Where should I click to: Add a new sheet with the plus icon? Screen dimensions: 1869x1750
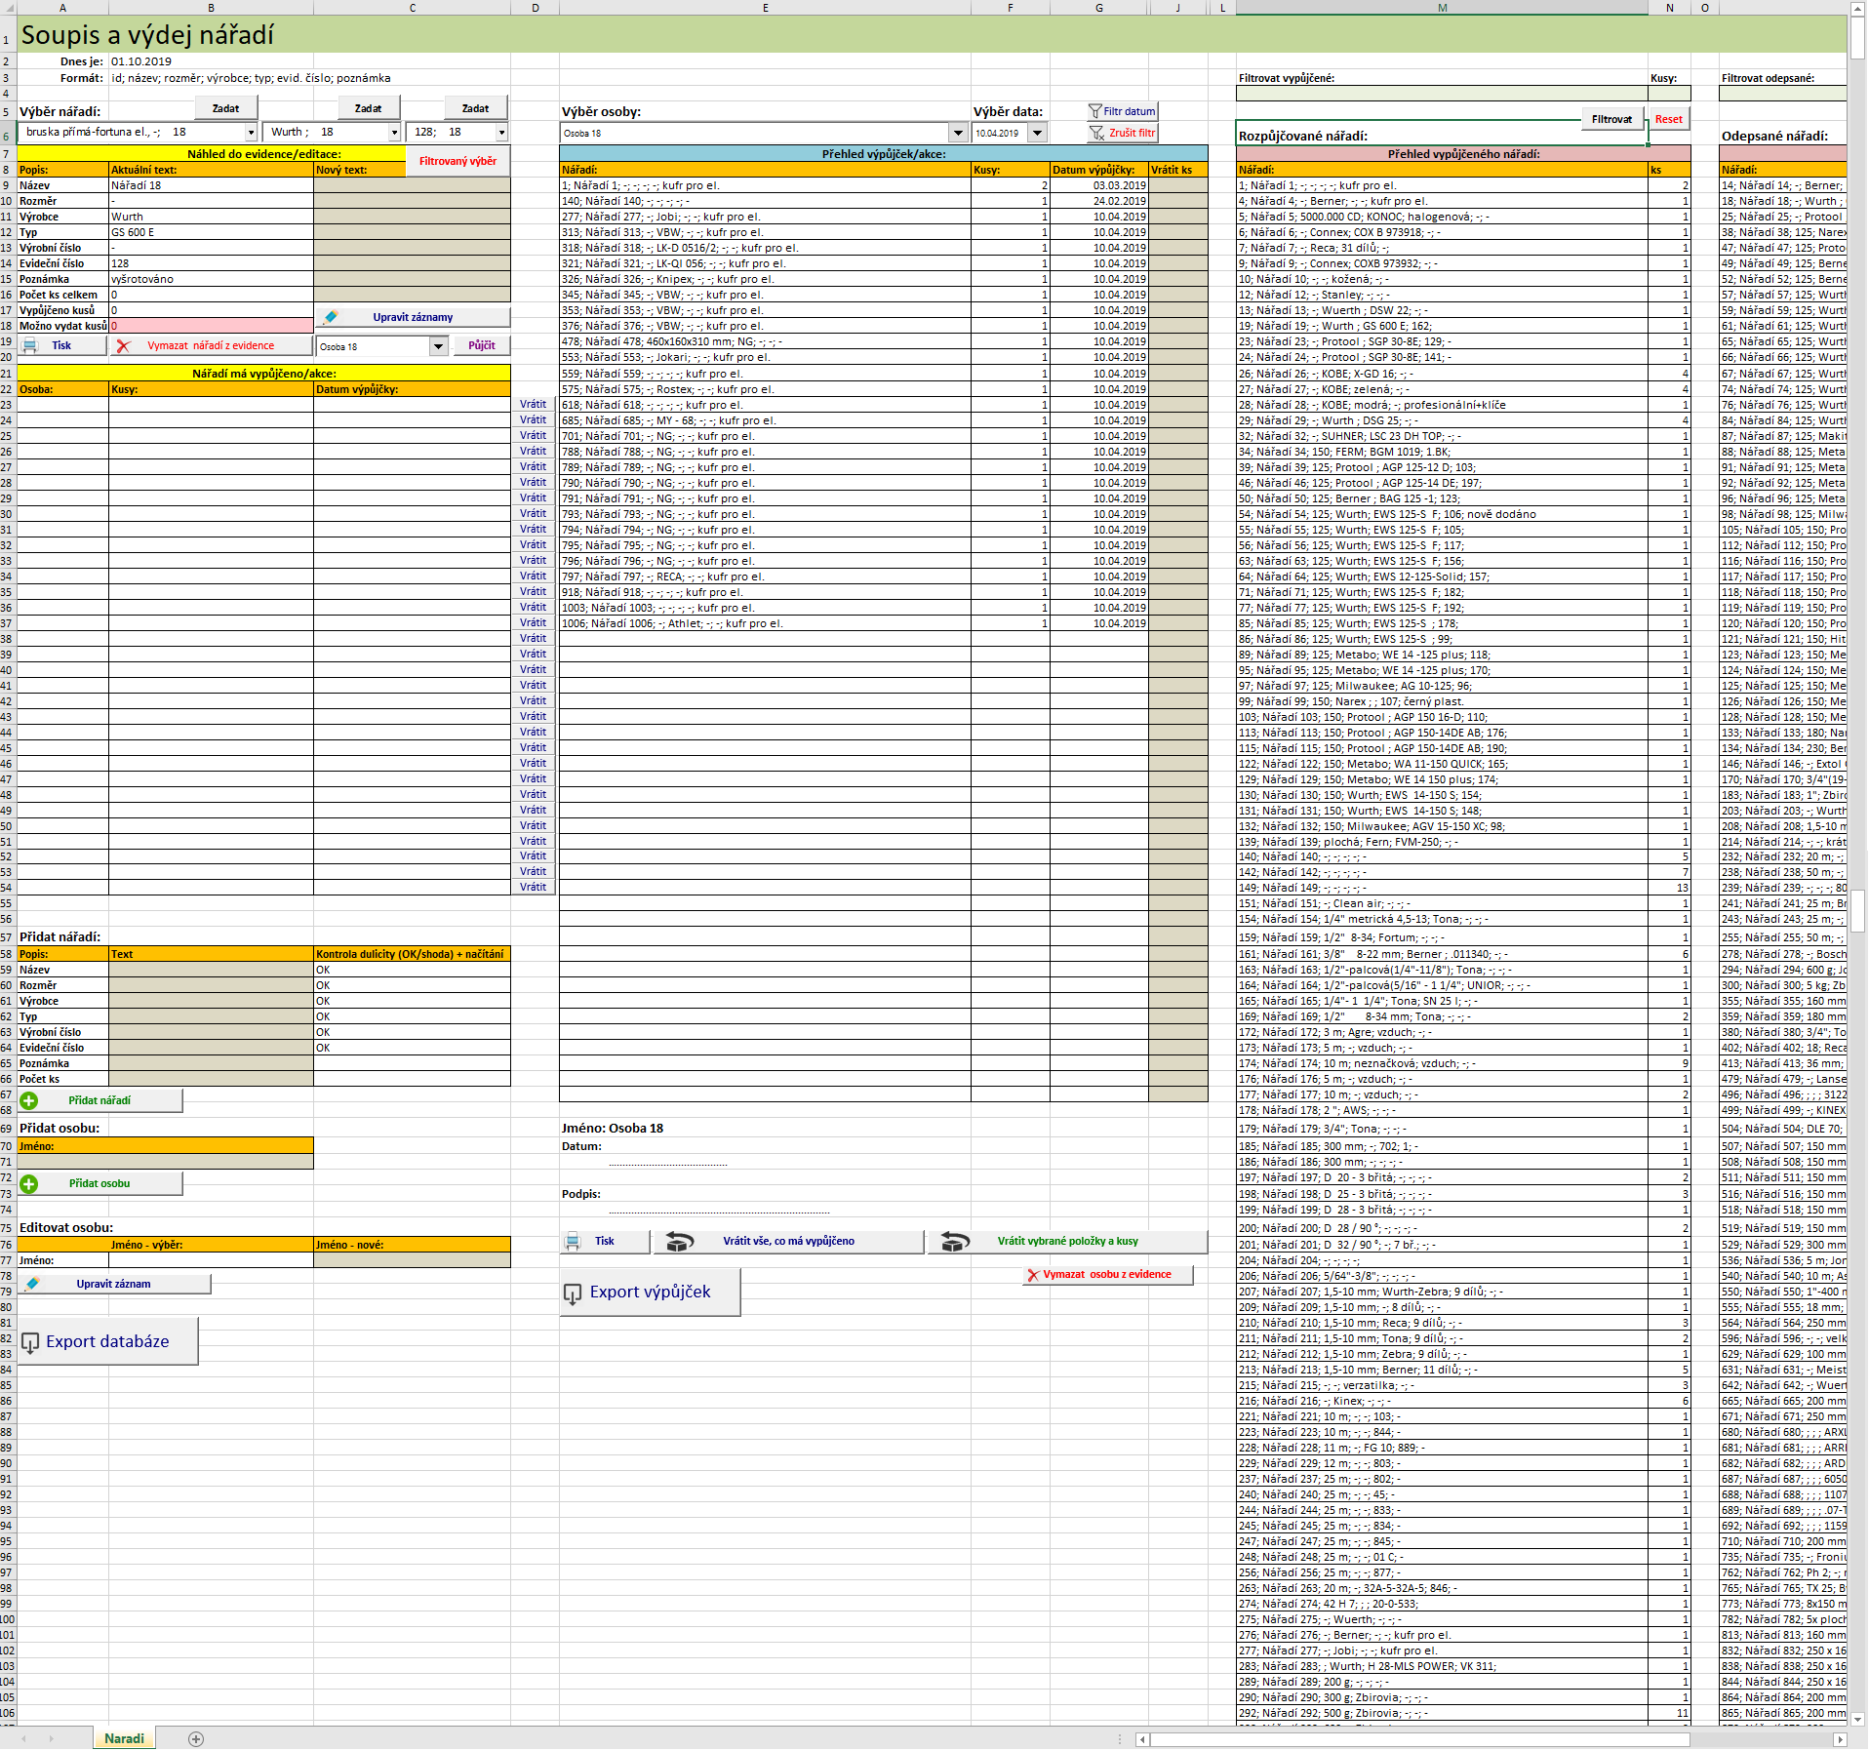point(196,1738)
